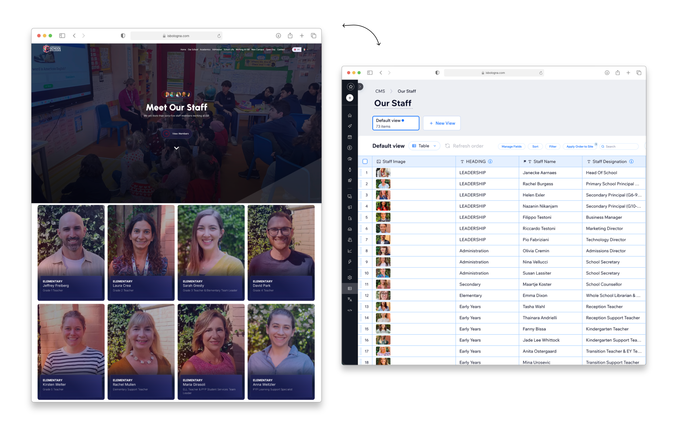The image size is (689, 431).
Task: Switch website language to EN
Action: (297, 49)
